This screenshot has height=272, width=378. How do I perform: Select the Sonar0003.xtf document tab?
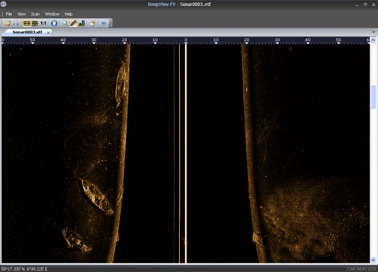pos(28,32)
